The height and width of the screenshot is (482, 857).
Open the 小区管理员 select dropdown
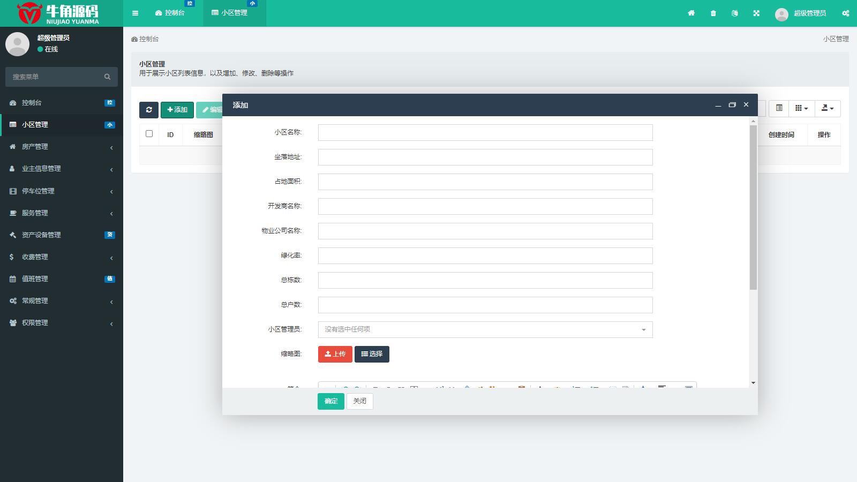click(485, 329)
